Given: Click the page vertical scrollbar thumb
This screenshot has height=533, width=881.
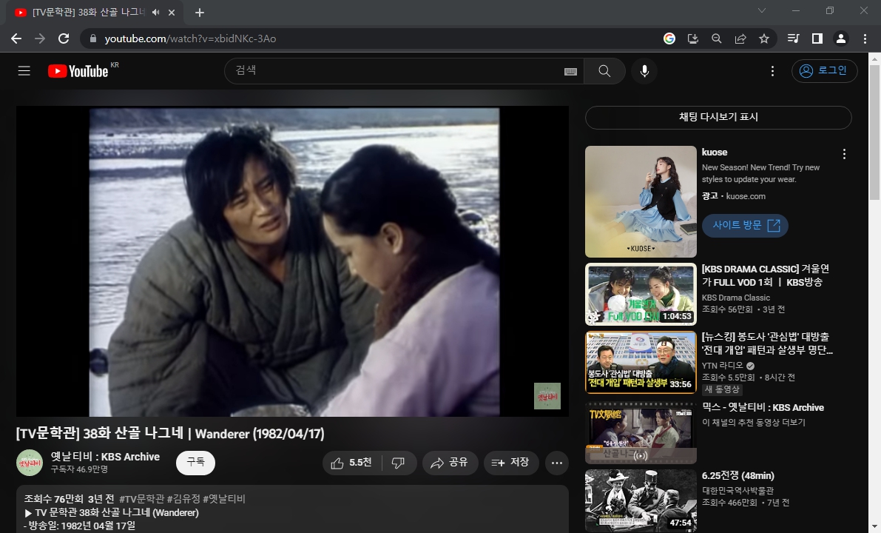Looking at the screenshot, I should click(x=875, y=132).
